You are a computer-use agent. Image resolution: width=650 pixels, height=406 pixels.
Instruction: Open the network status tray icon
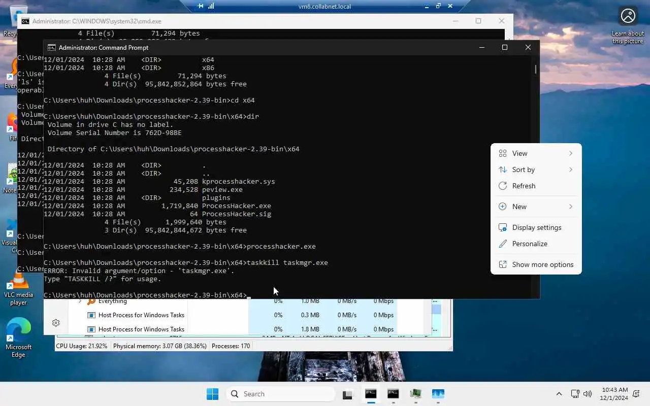[575, 394]
